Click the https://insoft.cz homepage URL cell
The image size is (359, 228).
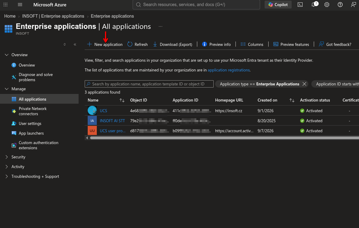pos(229,111)
